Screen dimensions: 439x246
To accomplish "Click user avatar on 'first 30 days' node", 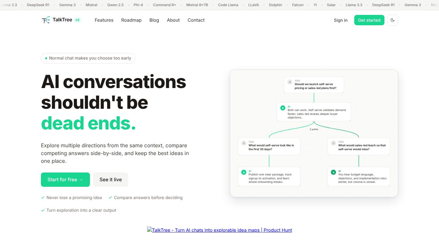I will [x=244, y=143].
